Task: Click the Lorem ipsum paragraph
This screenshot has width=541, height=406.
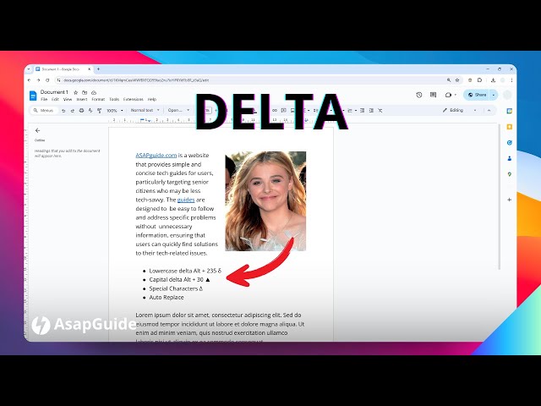Action: (x=220, y=328)
